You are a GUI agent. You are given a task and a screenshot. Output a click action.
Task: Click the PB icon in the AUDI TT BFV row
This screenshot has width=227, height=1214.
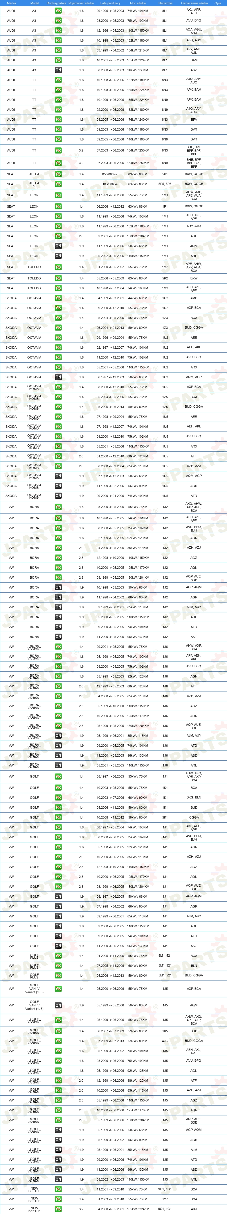[x=58, y=120]
